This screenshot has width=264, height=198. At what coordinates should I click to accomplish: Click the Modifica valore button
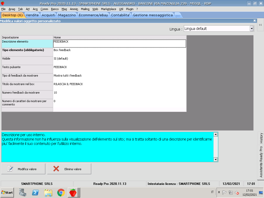[23, 169]
